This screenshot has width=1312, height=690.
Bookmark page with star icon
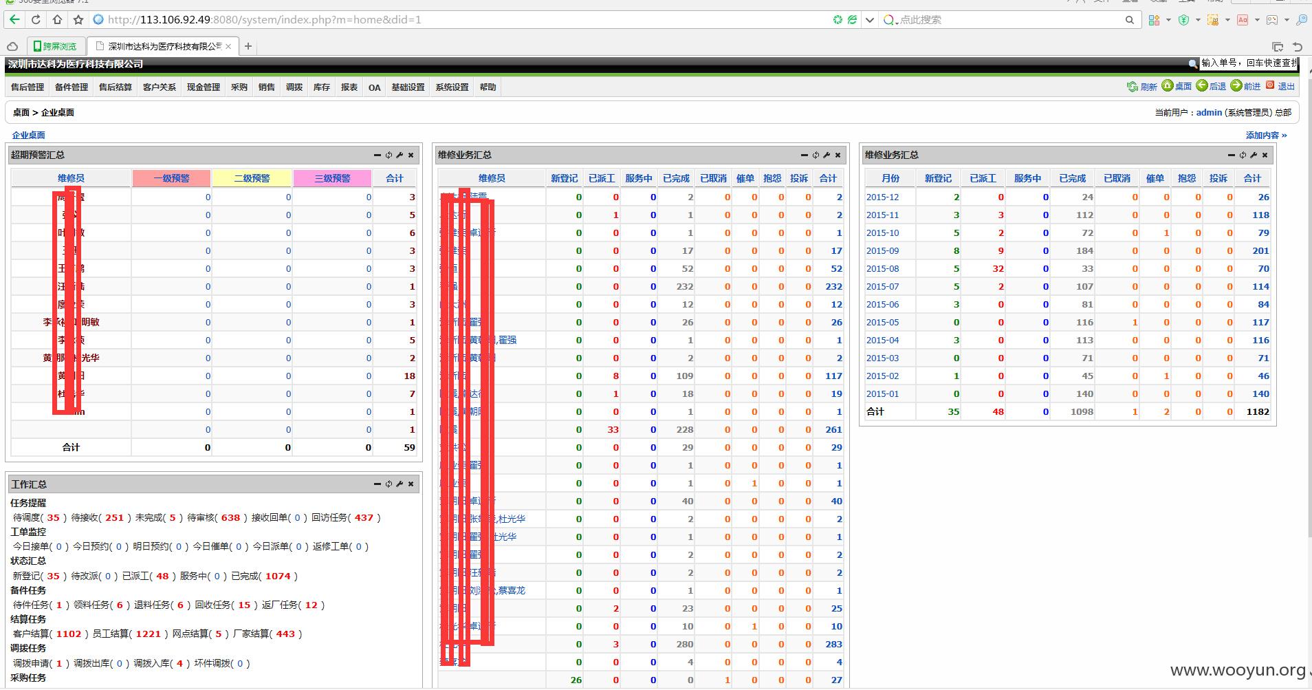pos(78,20)
